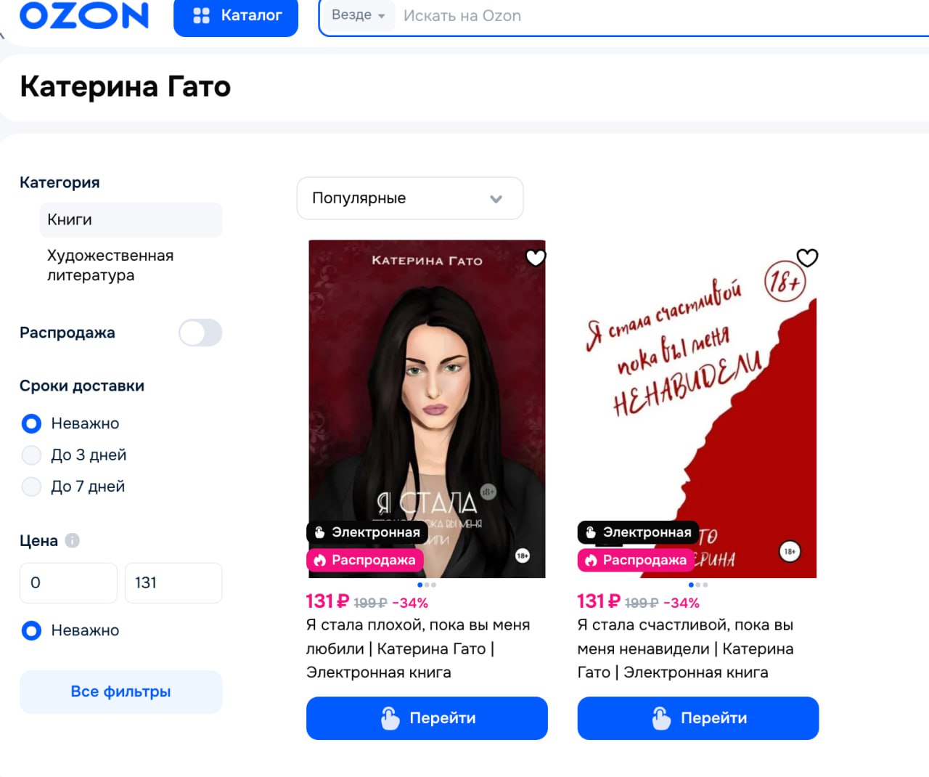Click the maximum price field showing 131
Image resolution: width=929 pixels, height=777 pixels.
[173, 583]
